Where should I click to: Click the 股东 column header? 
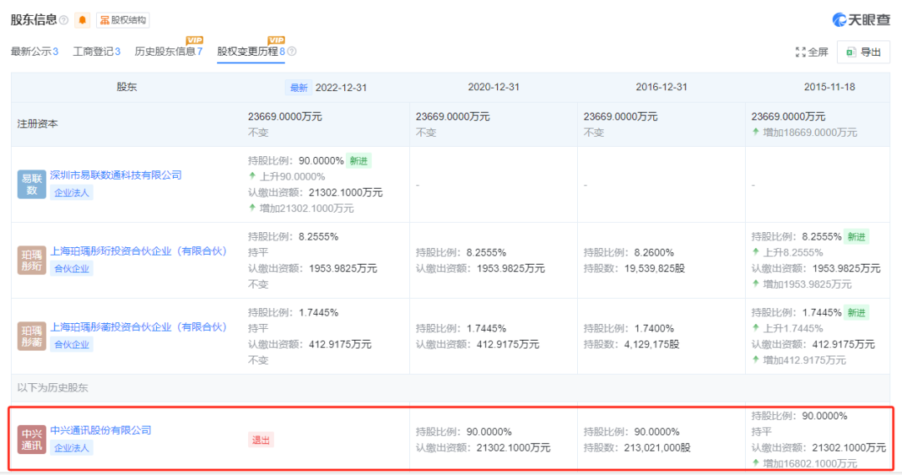[127, 87]
